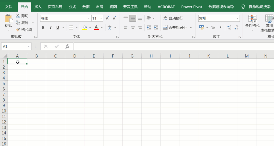The image size is (274, 146).
Task: Open fill color dropdown arrow
Action: coord(90,28)
